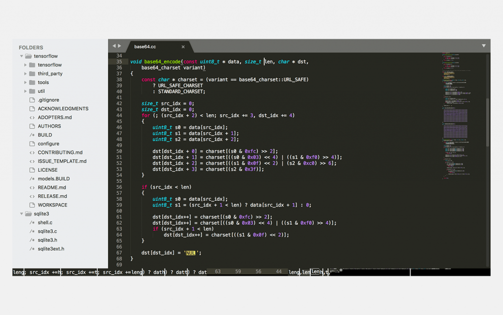This screenshot has height=315, width=503.
Task: Expand the nested tensorflow subfolder arrow
Action: 26,65
